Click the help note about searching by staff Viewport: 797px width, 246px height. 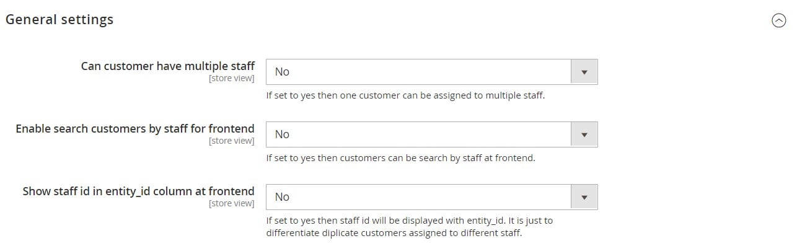pyautogui.click(x=400, y=158)
